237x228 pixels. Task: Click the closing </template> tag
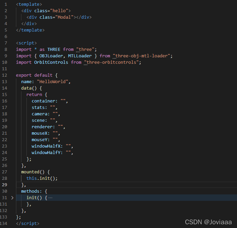(x=30, y=30)
